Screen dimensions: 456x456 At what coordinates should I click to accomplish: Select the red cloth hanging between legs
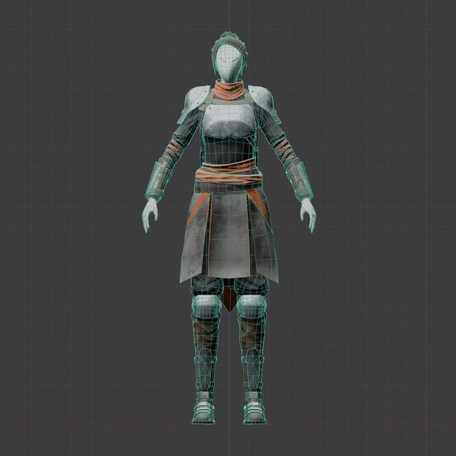(229, 298)
